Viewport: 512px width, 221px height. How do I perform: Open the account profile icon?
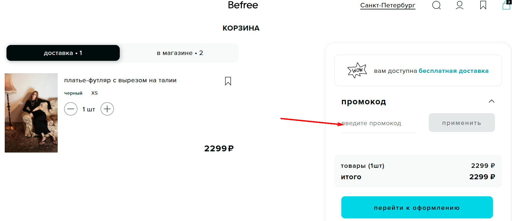click(459, 5)
